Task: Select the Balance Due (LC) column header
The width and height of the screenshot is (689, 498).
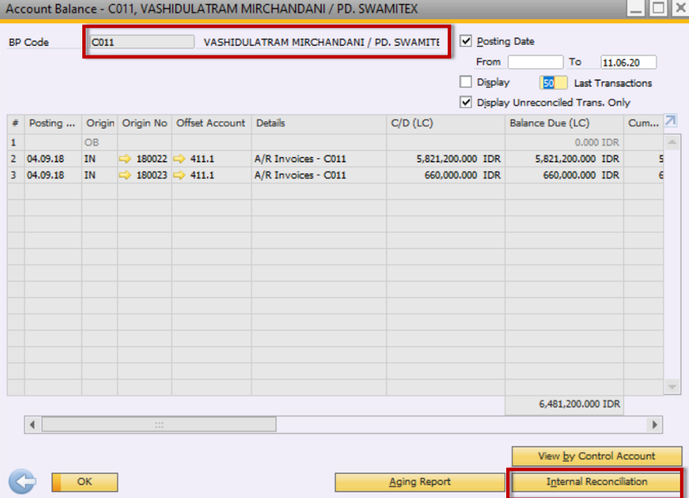Action: [x=564, y=124]
